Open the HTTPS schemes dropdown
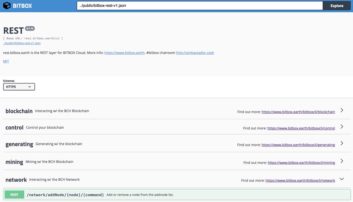Image resolution: width=353 pixels, height=202 pixels. (x=19, y=87)
